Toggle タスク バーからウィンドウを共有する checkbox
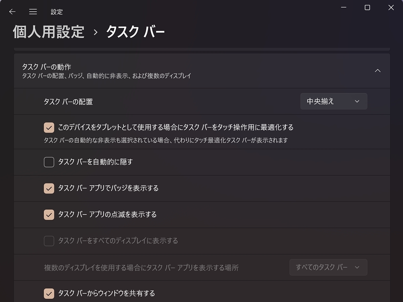 click(x=49, y=294)
